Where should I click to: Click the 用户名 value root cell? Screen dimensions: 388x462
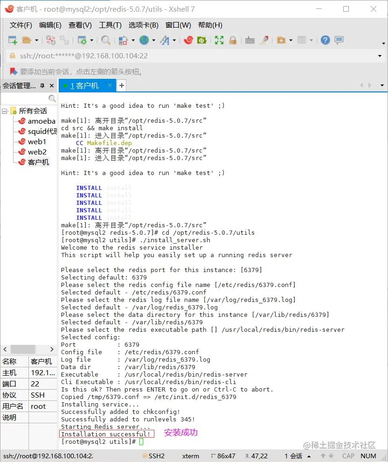43,406
